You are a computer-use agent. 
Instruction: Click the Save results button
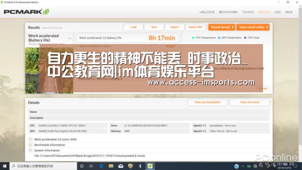(154, 27)
